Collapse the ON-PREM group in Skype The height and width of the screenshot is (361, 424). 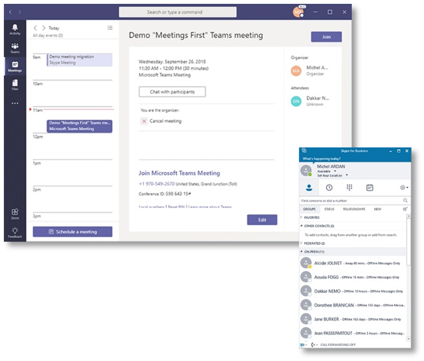point(302,252)
